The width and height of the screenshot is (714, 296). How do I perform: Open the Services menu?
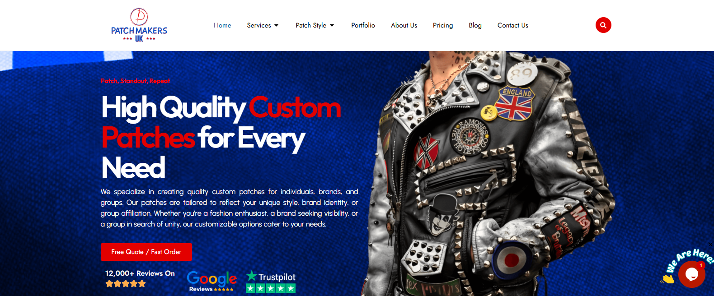click(x=259, y=25)
